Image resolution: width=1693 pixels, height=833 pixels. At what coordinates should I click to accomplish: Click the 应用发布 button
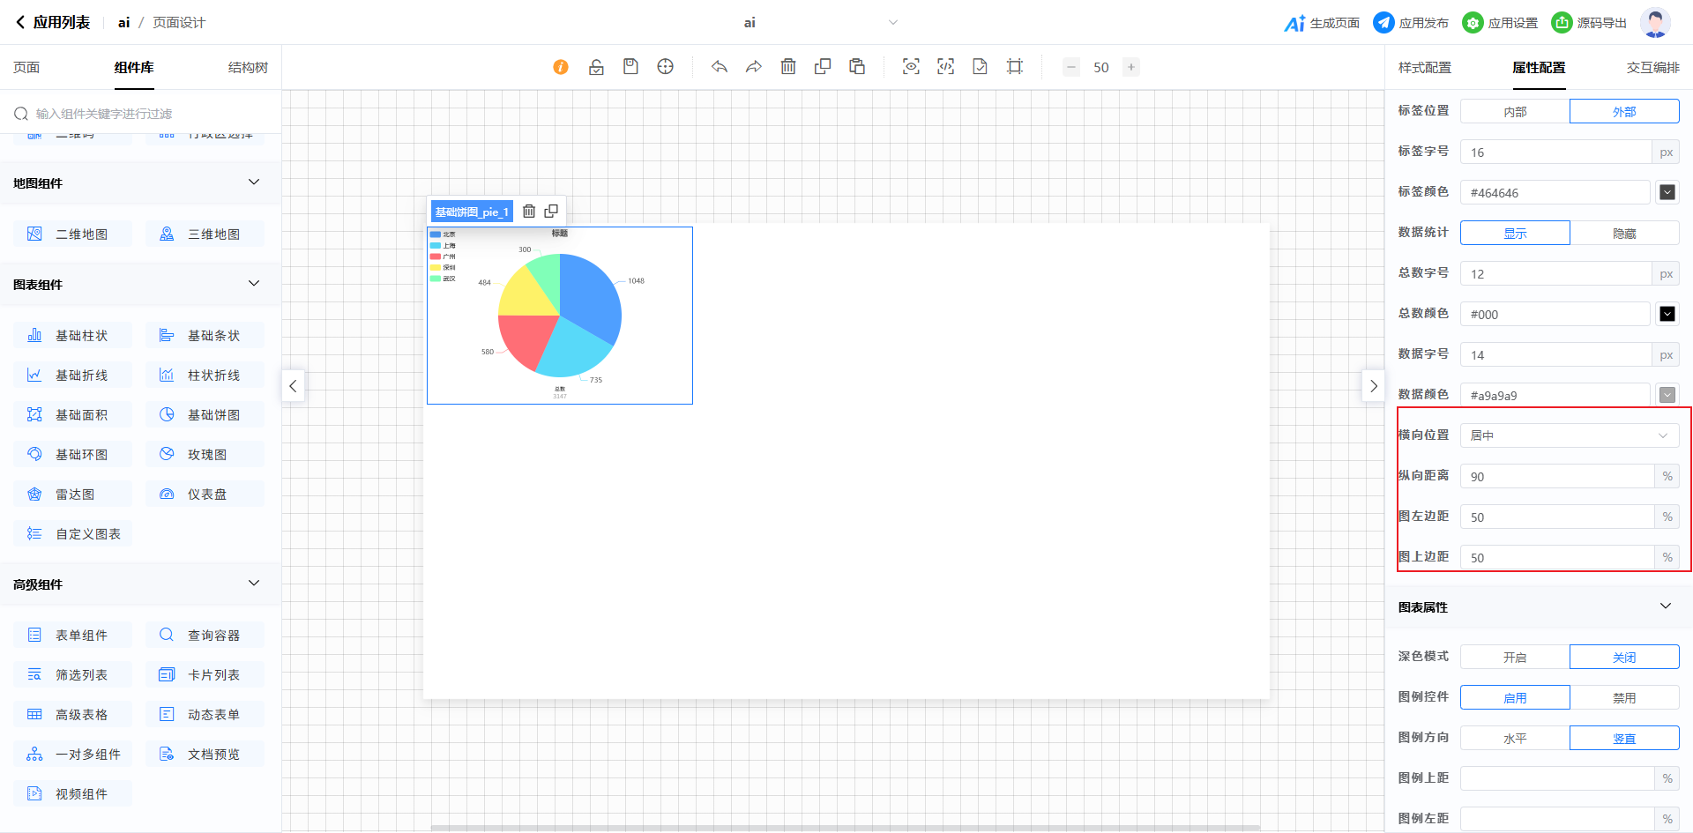1411,23
